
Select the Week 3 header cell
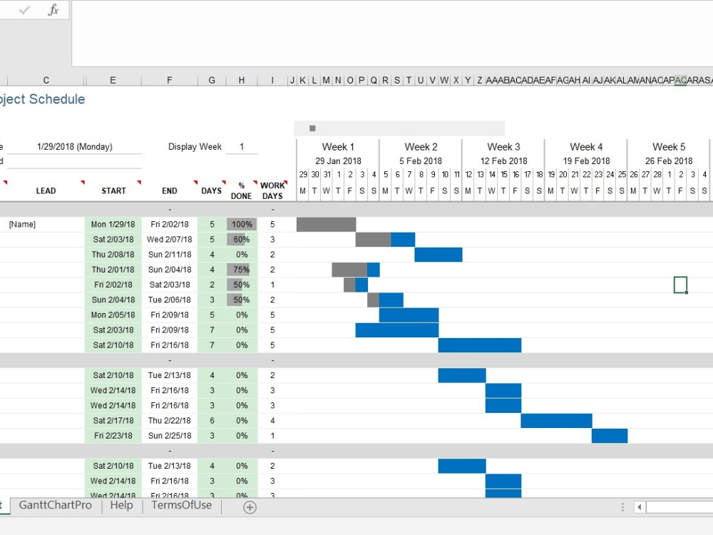502,146
